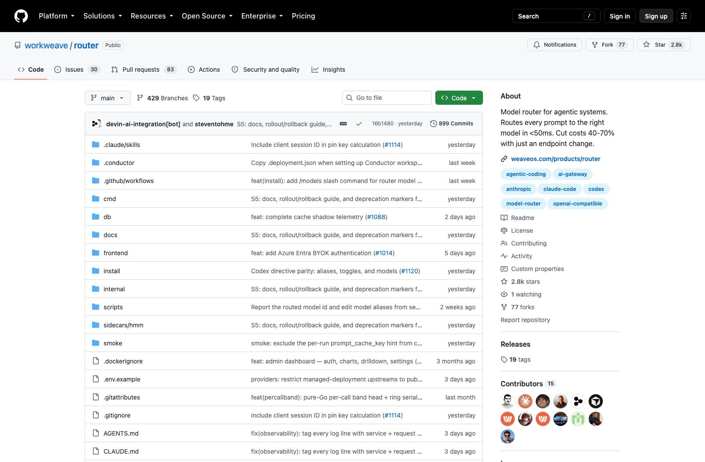View 77 forks list
The height and width of the screenshot is (462, 705).
coord(517,307)
